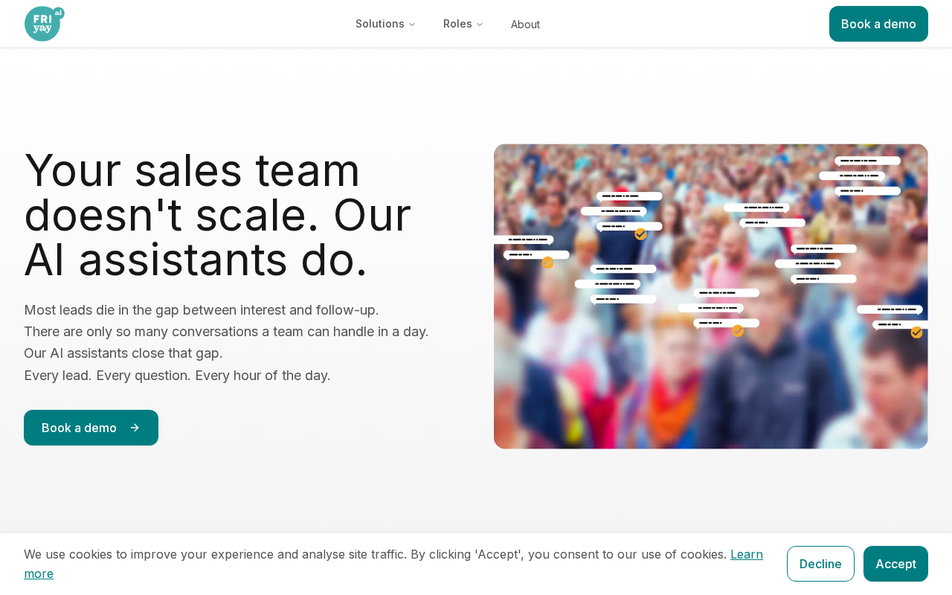Click the header Book a demo button
952x595 pixels.
pos(878,24)
